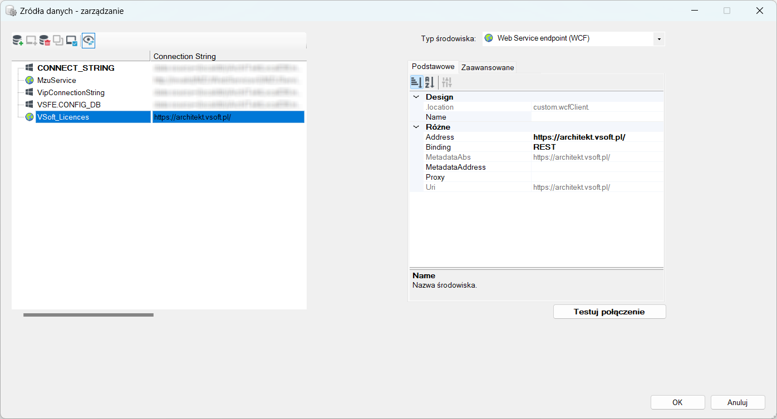Click the .location property label
The height and width of the screenshot is (419, 777).
pos(440,107)
